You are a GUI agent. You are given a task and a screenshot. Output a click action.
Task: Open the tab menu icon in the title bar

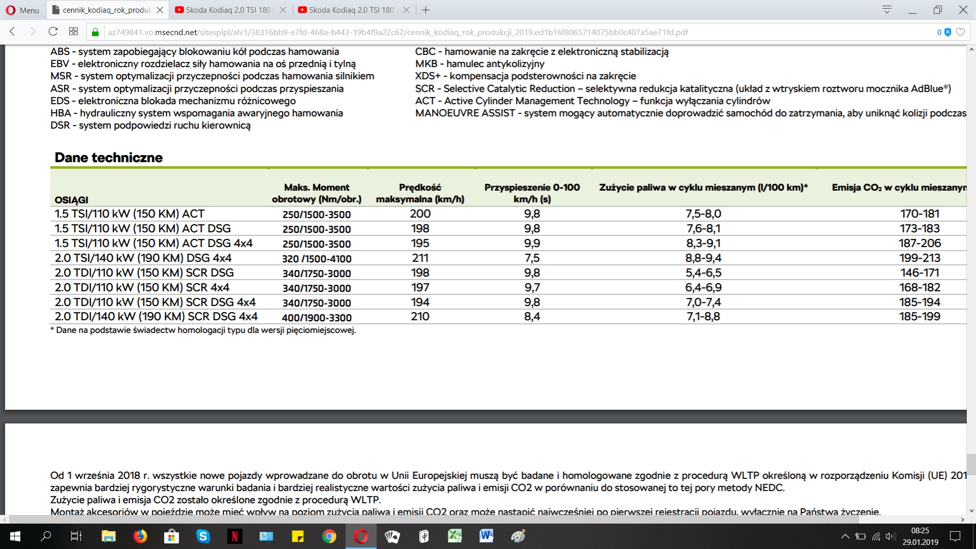(887, 10)
